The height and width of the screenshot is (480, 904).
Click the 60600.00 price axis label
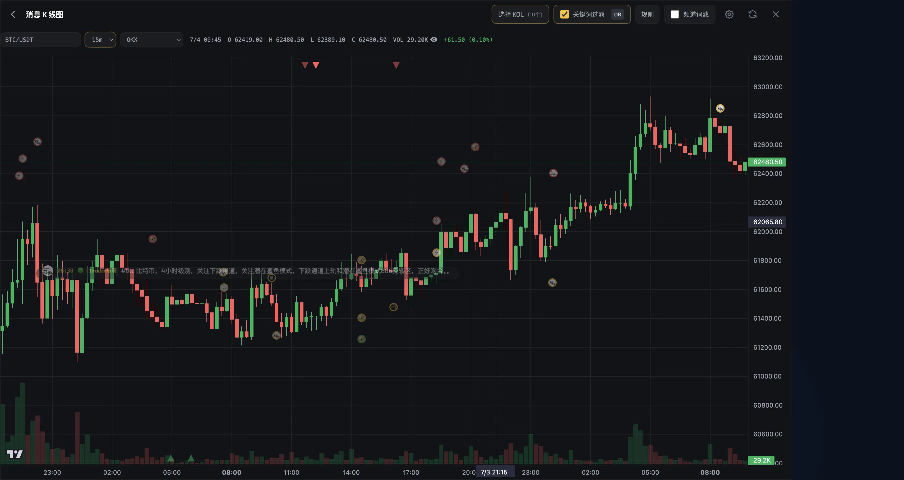(768, 434)
